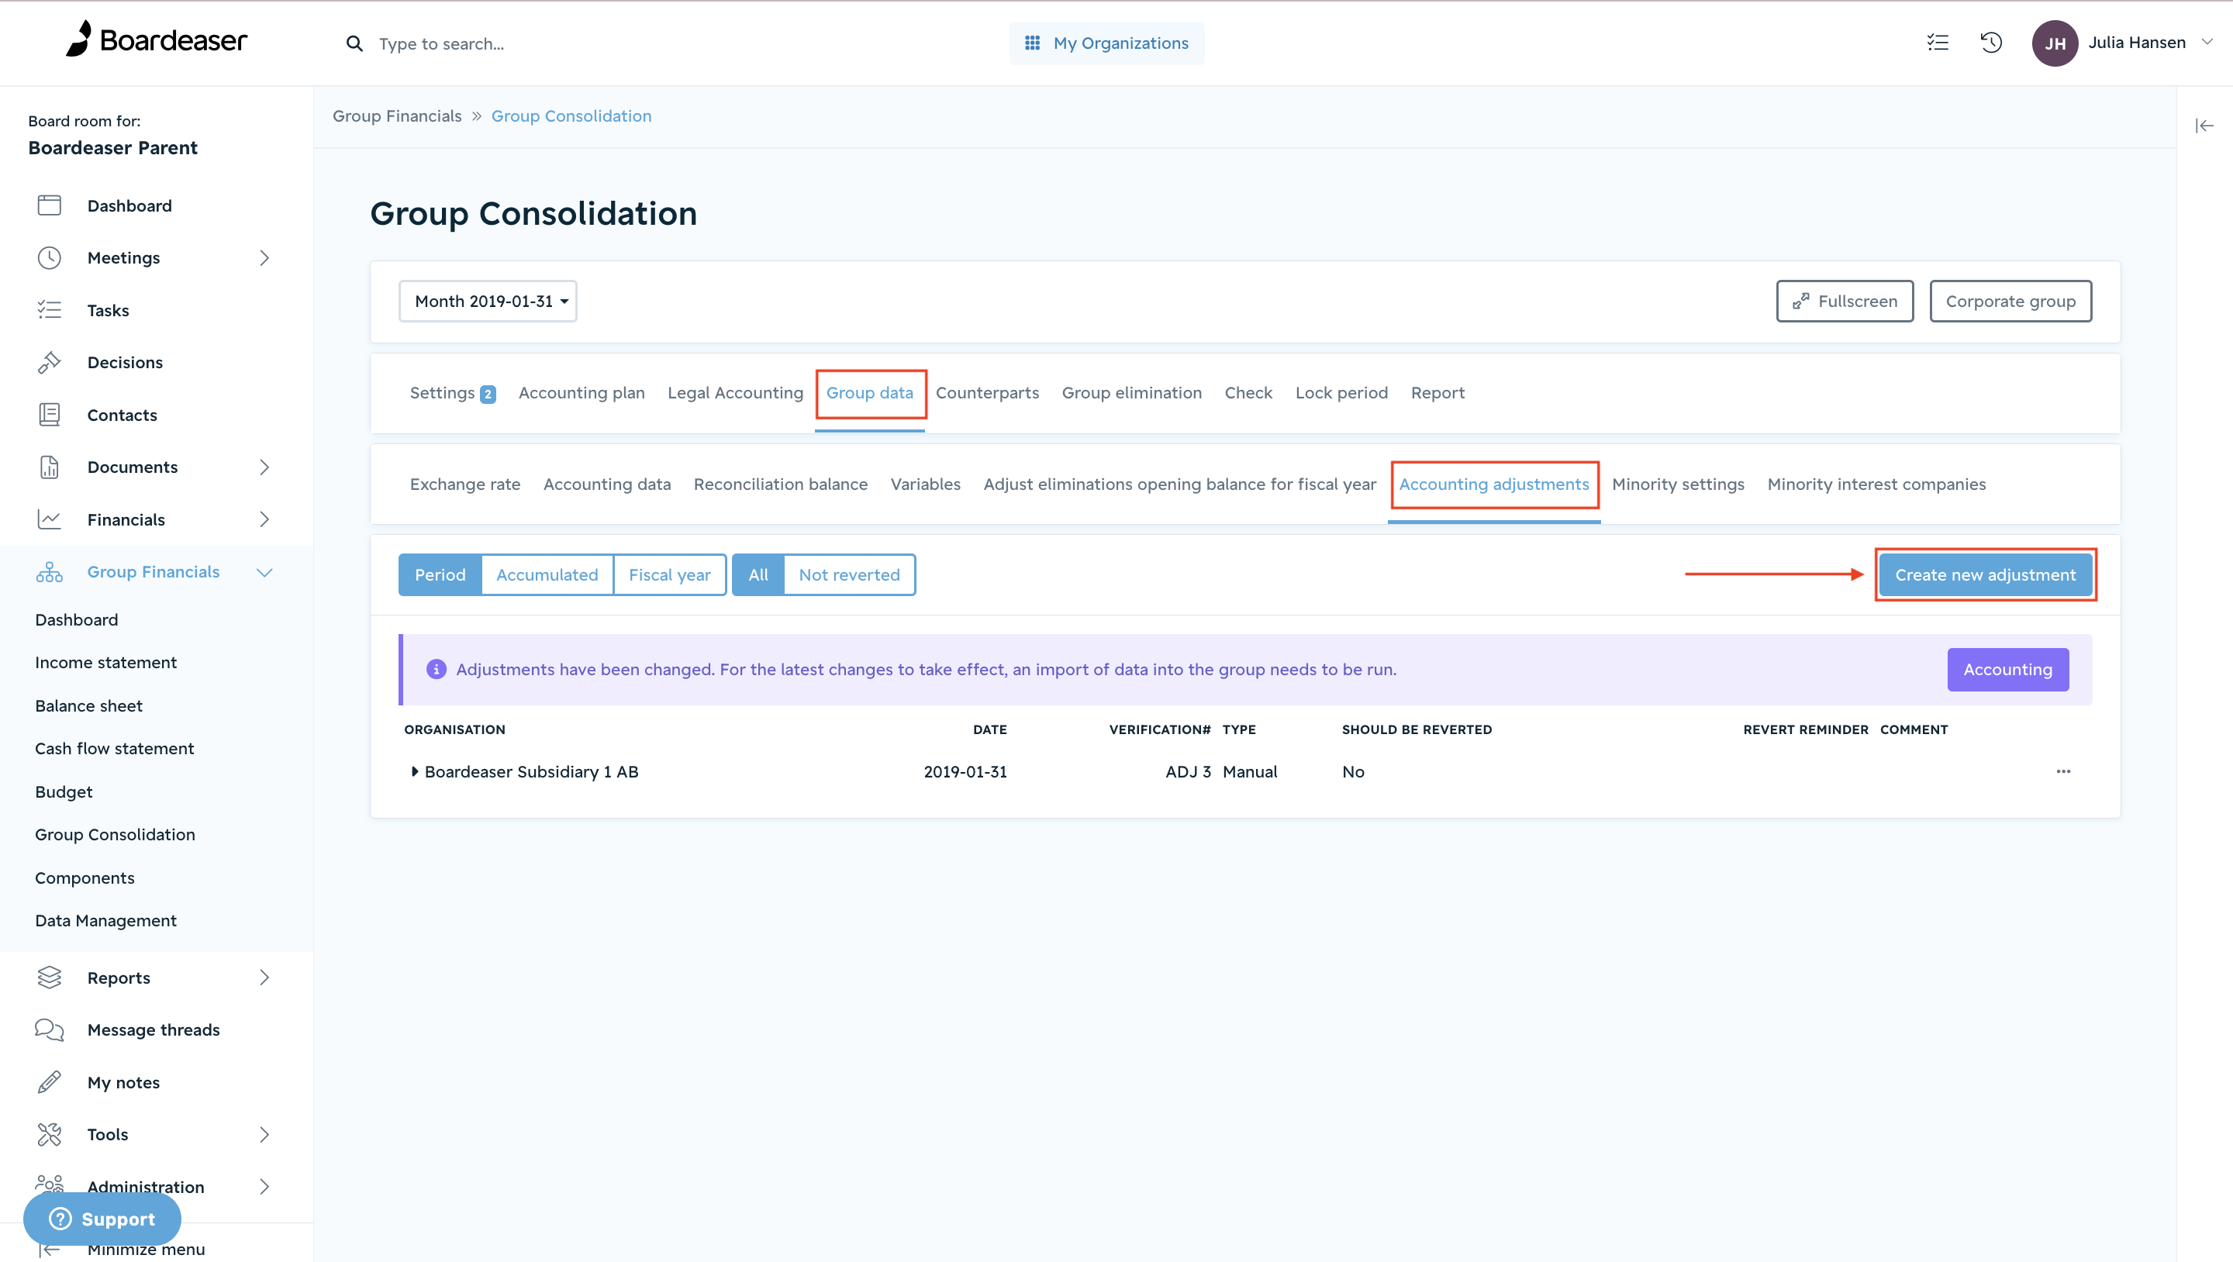The image size is (2233, 1262).
Task: Switch to the Accounting plan tab
Action: [582, 393]
